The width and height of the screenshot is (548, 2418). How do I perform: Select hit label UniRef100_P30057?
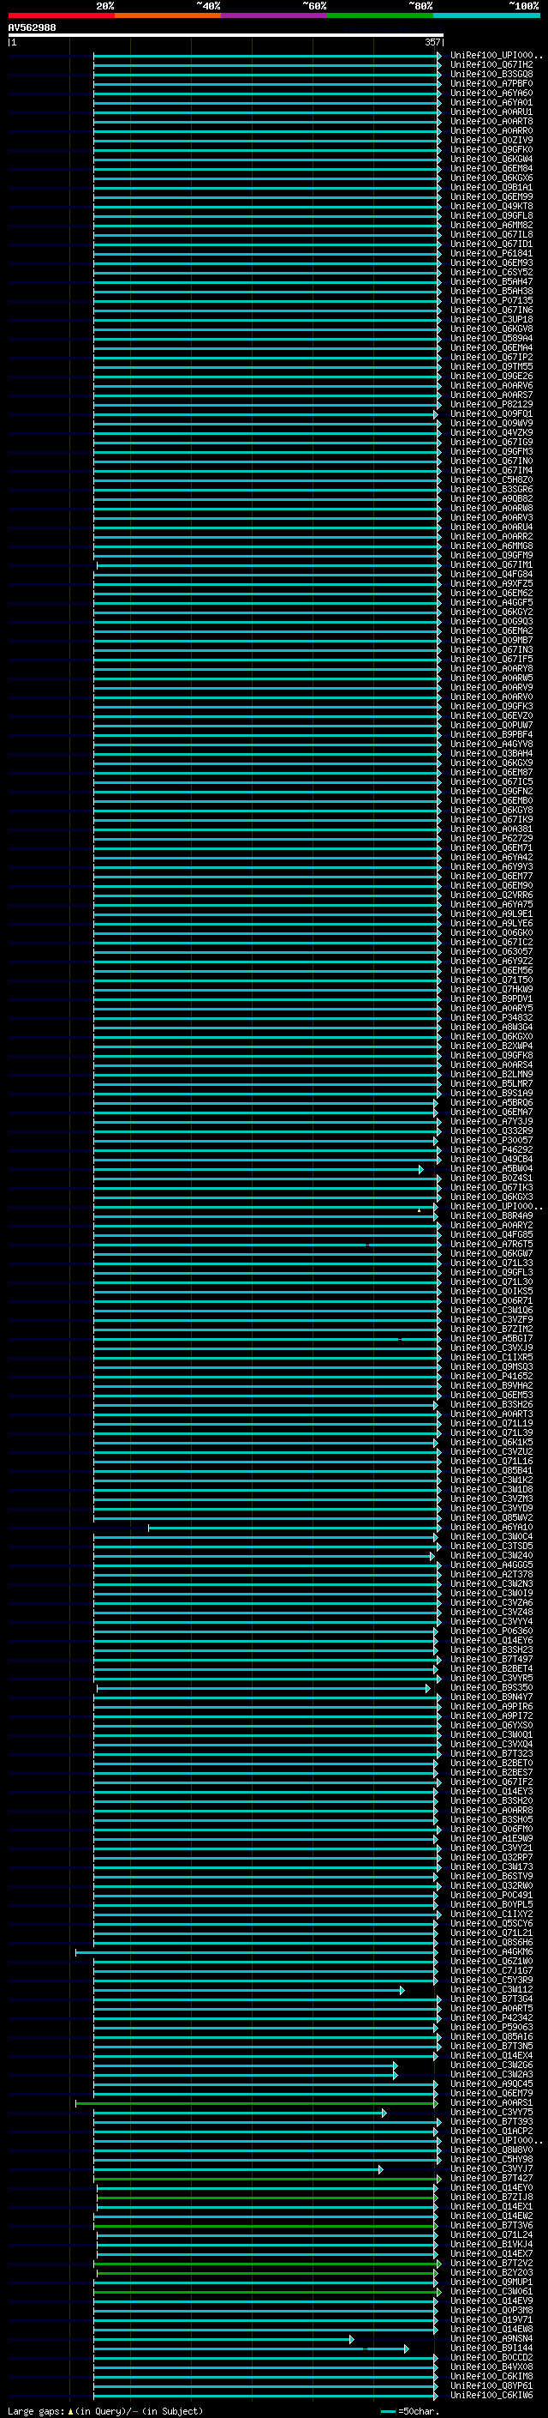pyautogui.click(x=491, y=1141)
